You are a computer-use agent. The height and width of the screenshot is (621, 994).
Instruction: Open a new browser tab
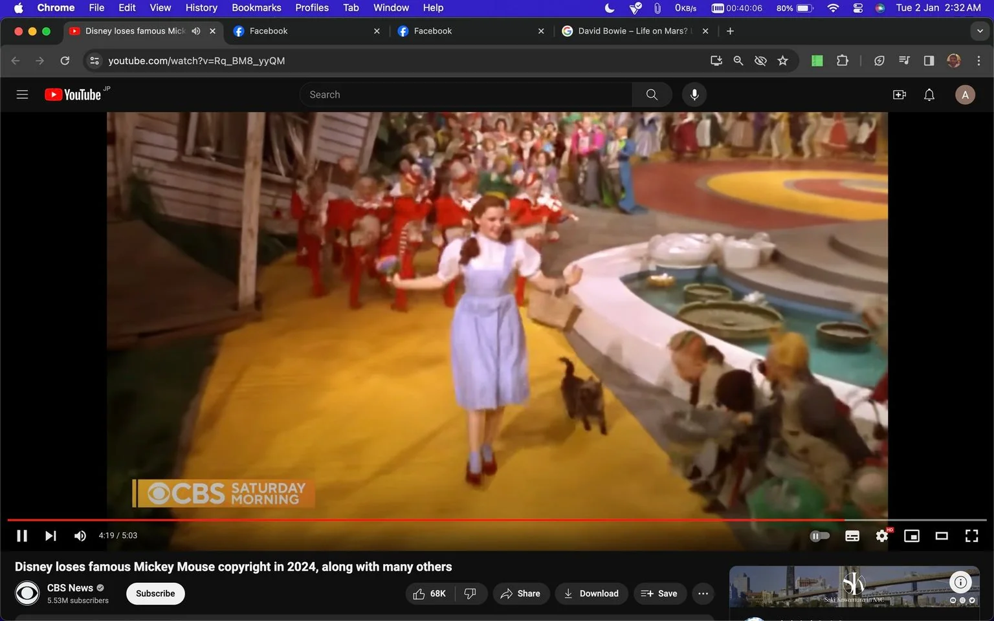tap(730, 31)
